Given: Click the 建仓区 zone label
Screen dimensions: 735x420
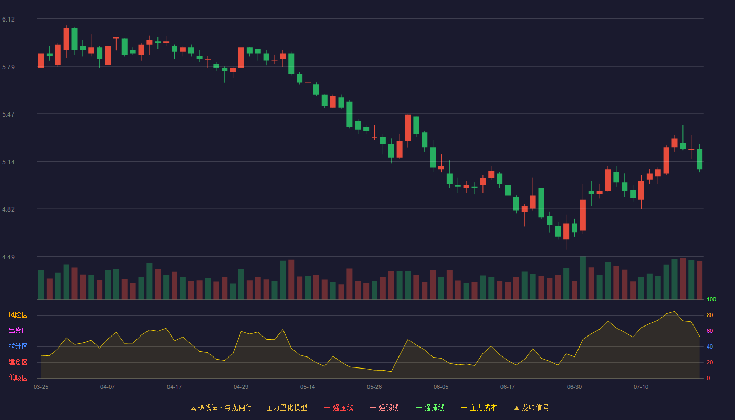Looking at the screenshot, I should [x=18, y=362].
